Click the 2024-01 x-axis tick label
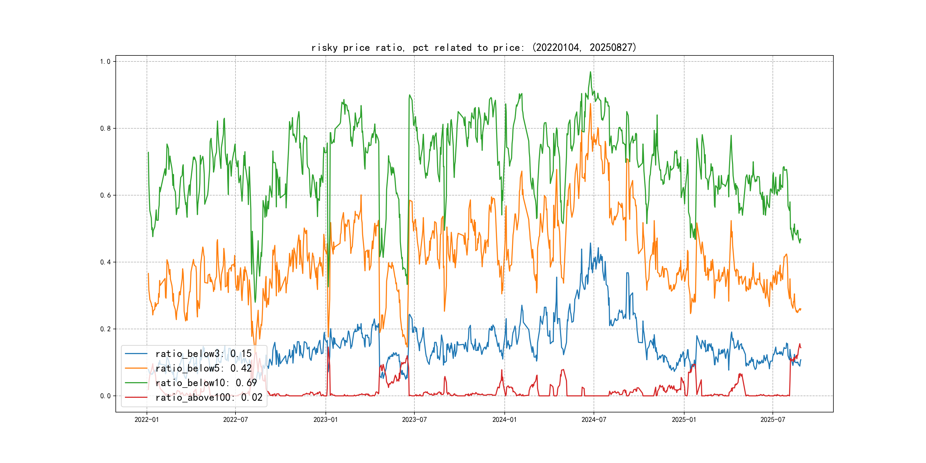Image resolution: width=926 pixels, height=463 pixels. coord(504,420)
